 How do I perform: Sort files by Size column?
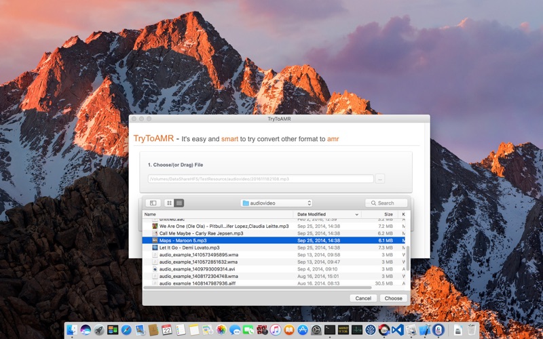[x=380, y=214]
